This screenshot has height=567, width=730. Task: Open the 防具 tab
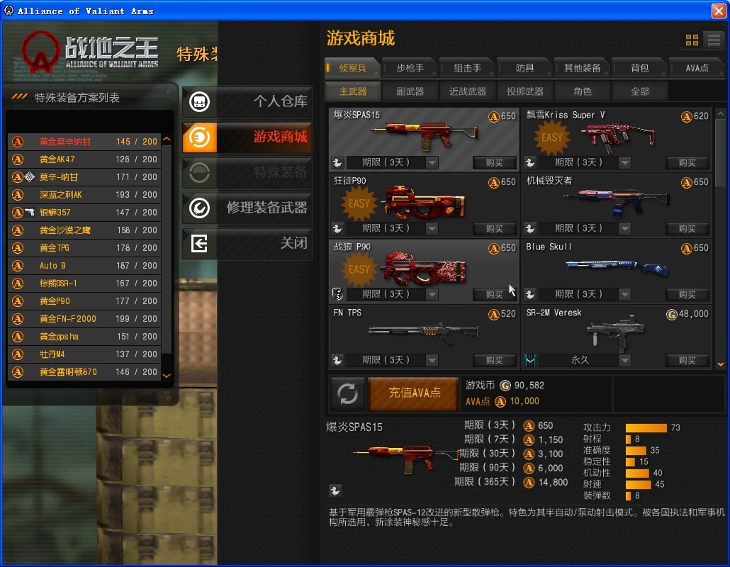tap(524, 68)
